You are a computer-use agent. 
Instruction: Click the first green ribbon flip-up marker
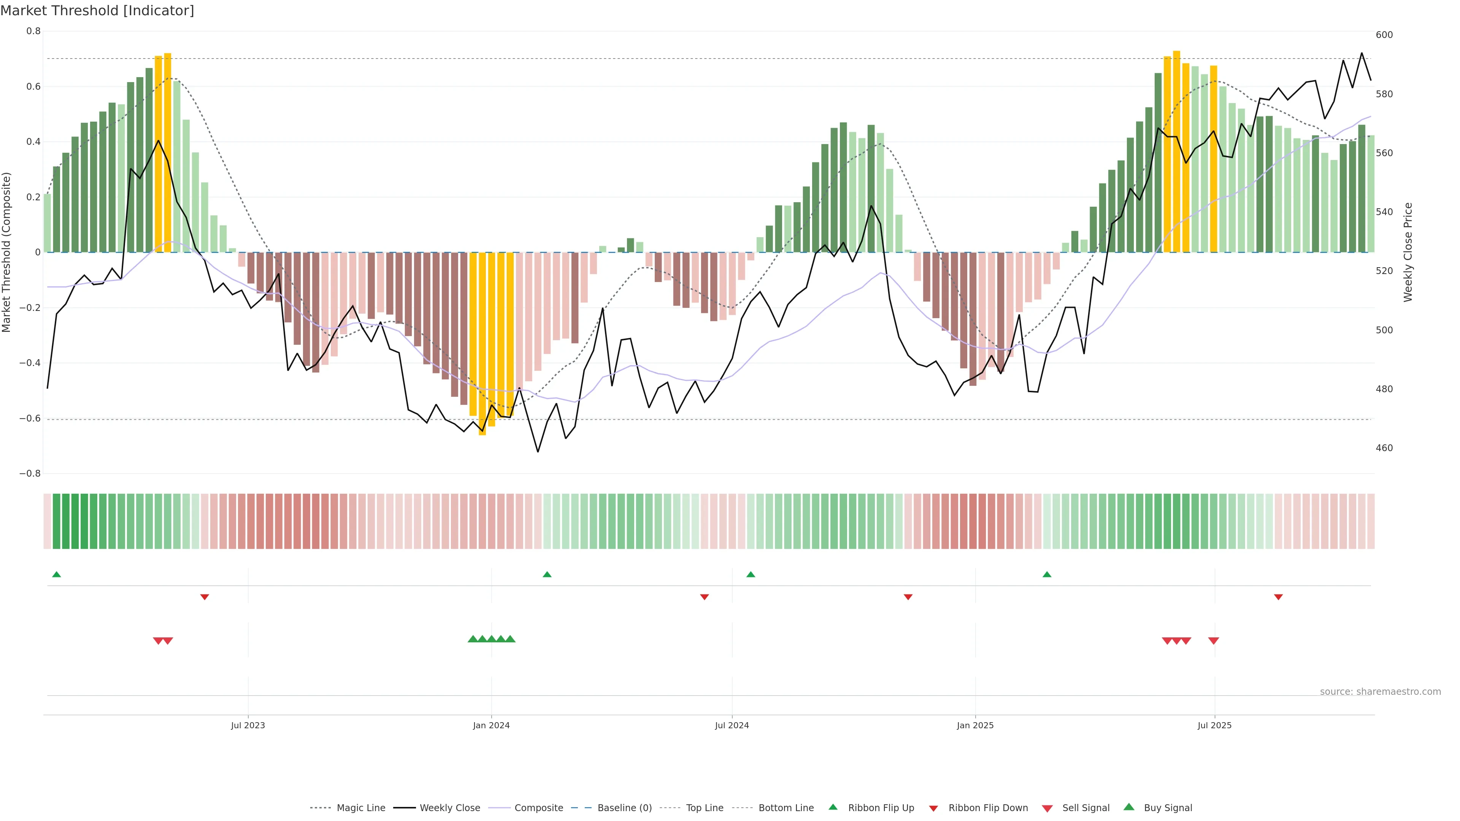[56, 575]
